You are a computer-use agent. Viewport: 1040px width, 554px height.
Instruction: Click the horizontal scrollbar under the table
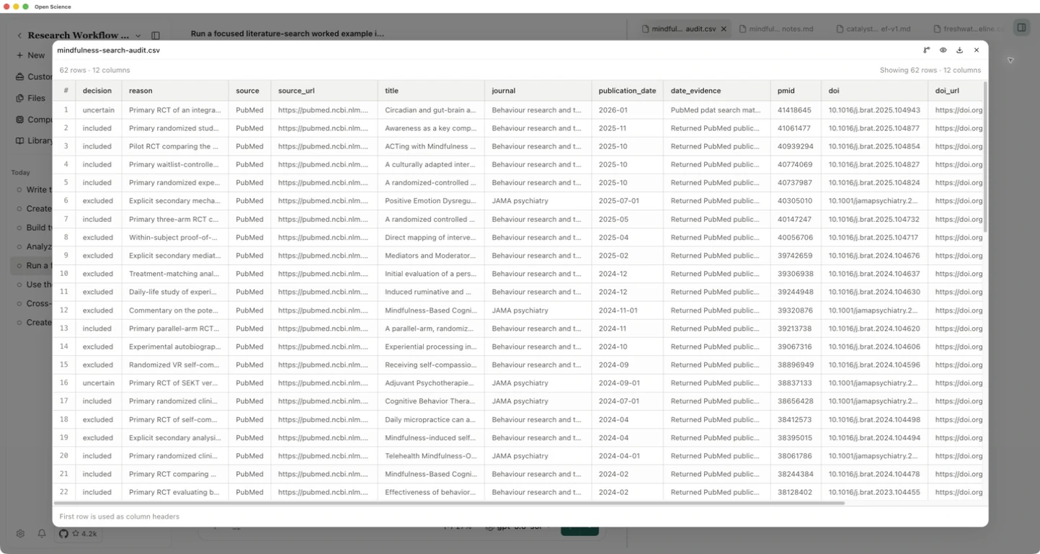[448, 503]
